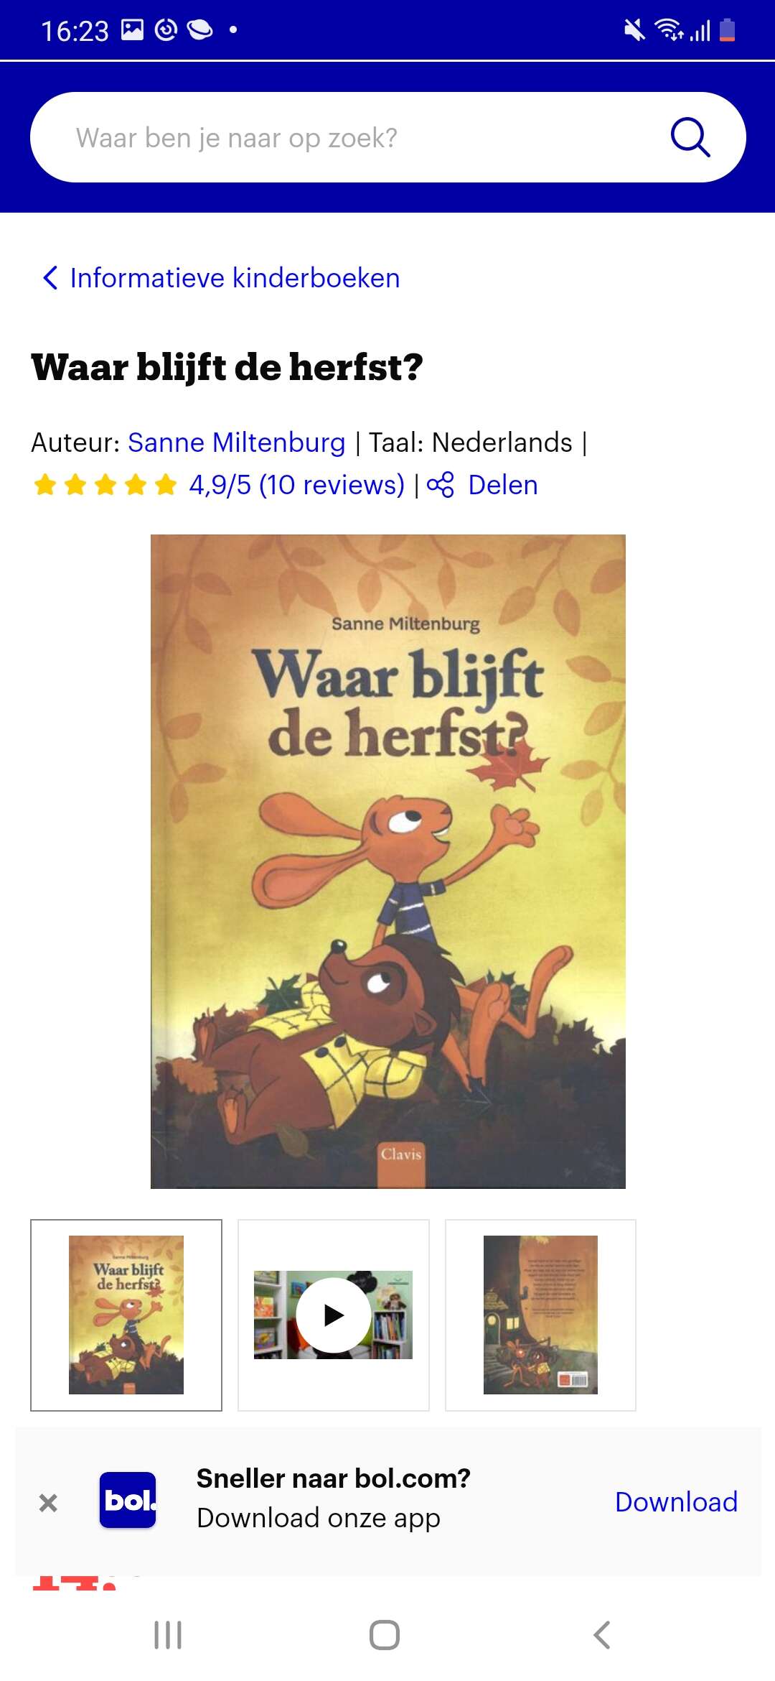Select the front cover thumbnail
The image size is (775, 1681).
pyautogui.click(x=126, y=1315)
